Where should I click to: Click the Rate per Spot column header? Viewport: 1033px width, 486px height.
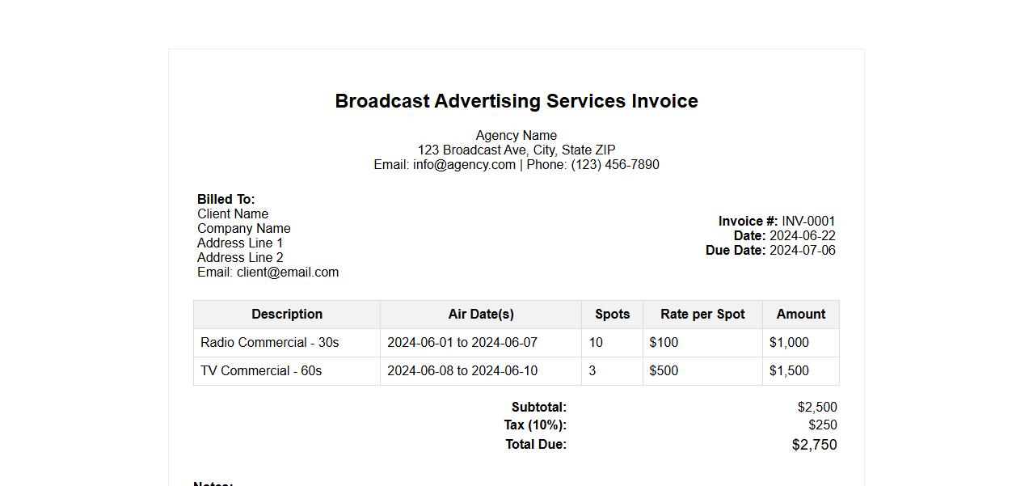pos(702,314)
